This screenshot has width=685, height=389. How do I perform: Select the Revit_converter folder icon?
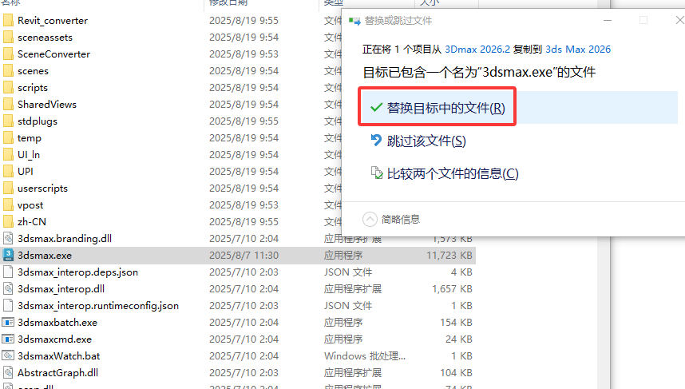[x=8, y=20]
